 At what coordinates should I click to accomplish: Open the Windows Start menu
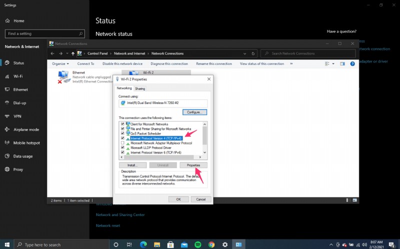coord(7,244)
